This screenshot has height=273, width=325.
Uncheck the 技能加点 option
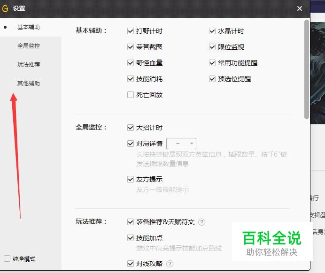(131, 238)
